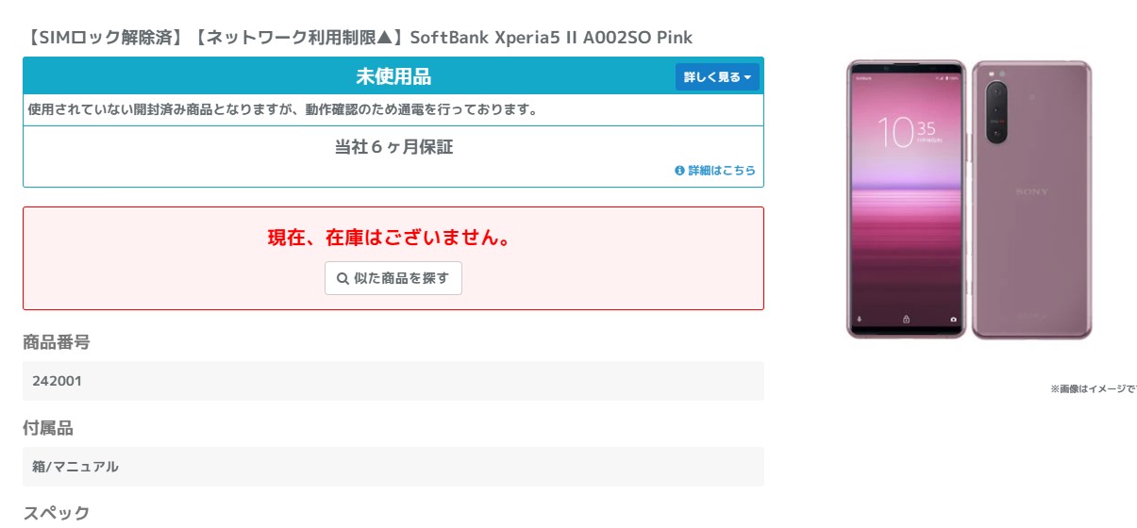Image resolution: width=1137 pixels, height=528 pixels.
Task: Click the 未使用品 condition header bar
Action: pos(393,76)
